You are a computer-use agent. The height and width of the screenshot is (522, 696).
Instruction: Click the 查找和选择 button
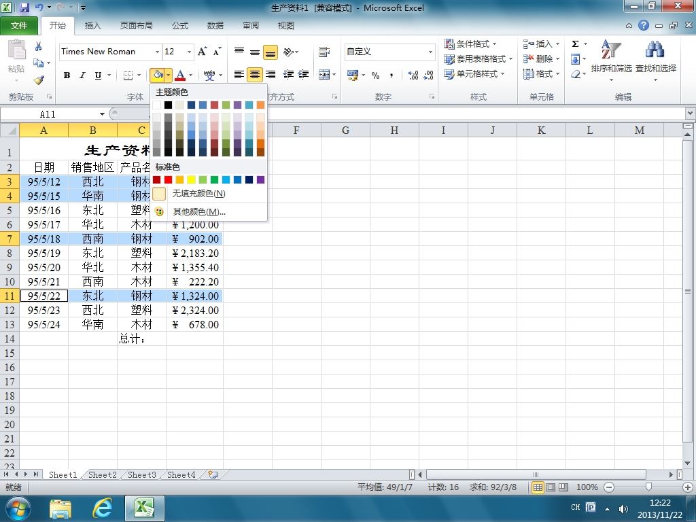pyautogui.click(x=656, y=60)
